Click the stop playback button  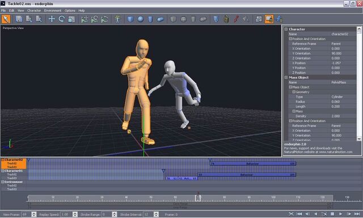[332, 214]
